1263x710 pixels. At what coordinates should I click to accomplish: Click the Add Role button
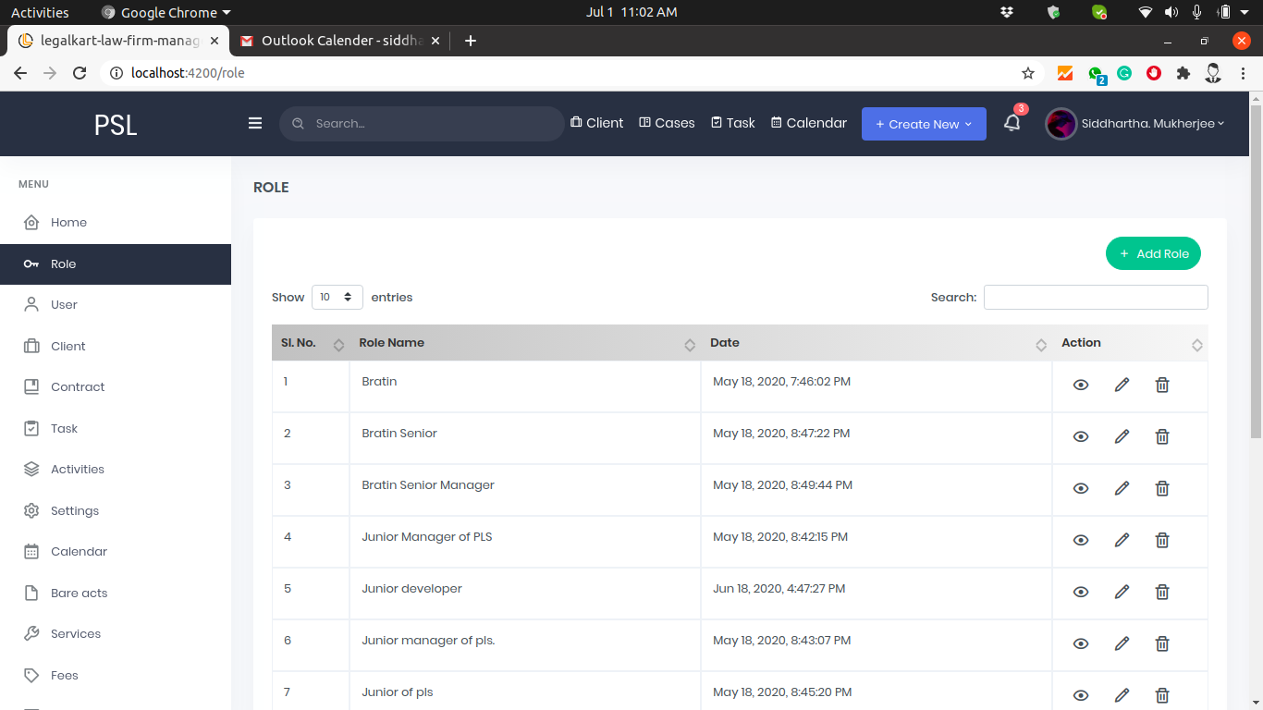pyautogui.click(x=1153, y=253)
